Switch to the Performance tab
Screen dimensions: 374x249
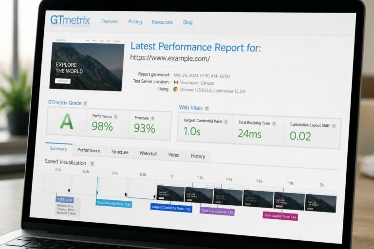89,150
